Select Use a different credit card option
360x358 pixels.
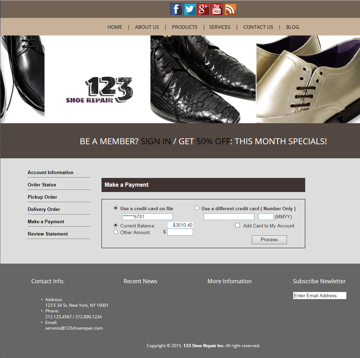[197, 208]
